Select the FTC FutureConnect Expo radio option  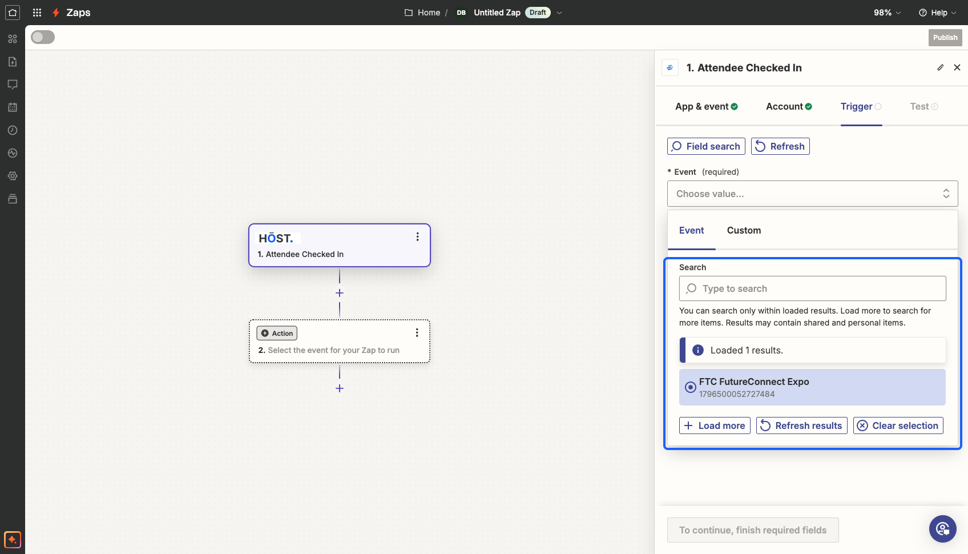pyautogui.click(x=691, y=387)
